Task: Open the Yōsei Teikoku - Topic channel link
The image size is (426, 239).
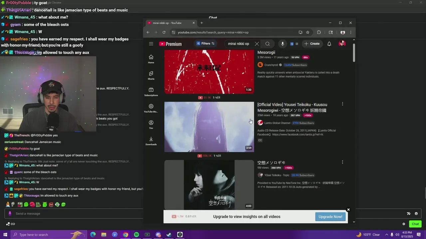Action: (277, 175)
